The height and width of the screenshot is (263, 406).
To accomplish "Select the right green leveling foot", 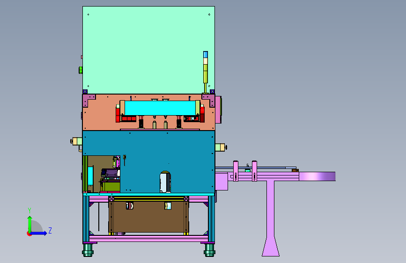I will (209, 250).
